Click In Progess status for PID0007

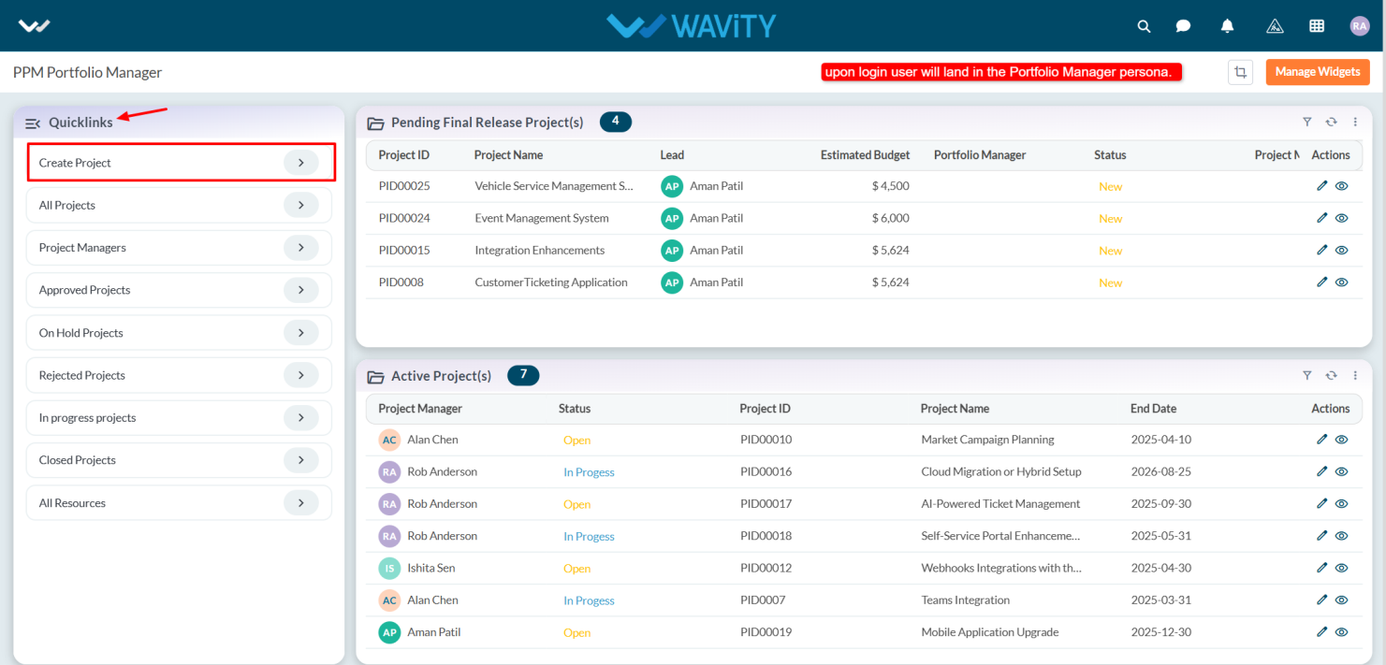pyautogui.click(x=589, y=600)
